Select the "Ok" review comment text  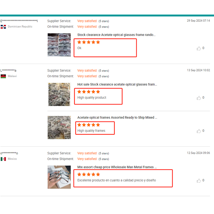[x=79, y=48]
